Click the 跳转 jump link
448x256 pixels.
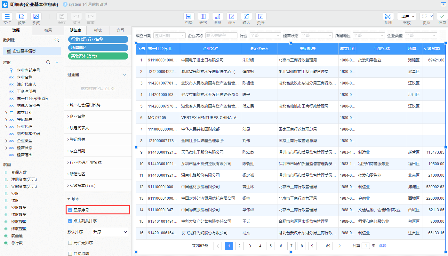[382, 246]
